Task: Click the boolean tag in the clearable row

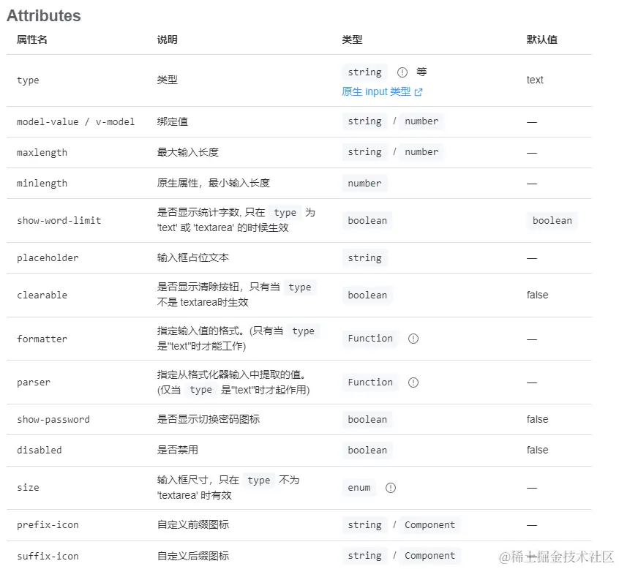Action: (367, 295)
